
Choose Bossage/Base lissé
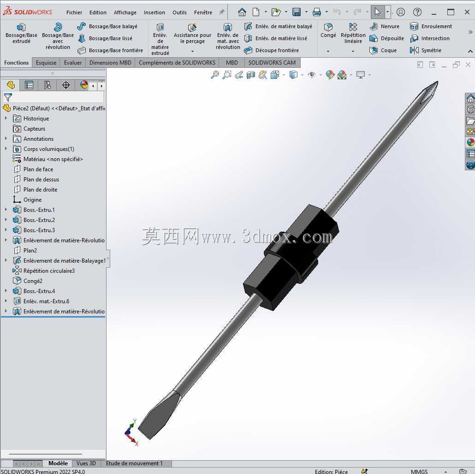coord(105,38)
